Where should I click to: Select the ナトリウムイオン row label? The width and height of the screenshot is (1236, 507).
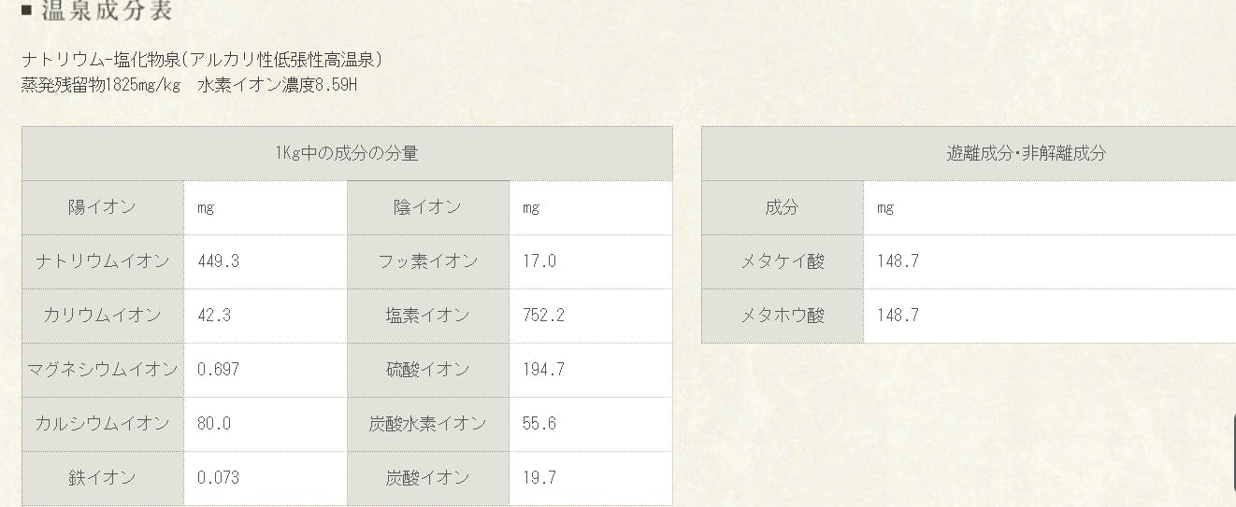coord(102,261)
